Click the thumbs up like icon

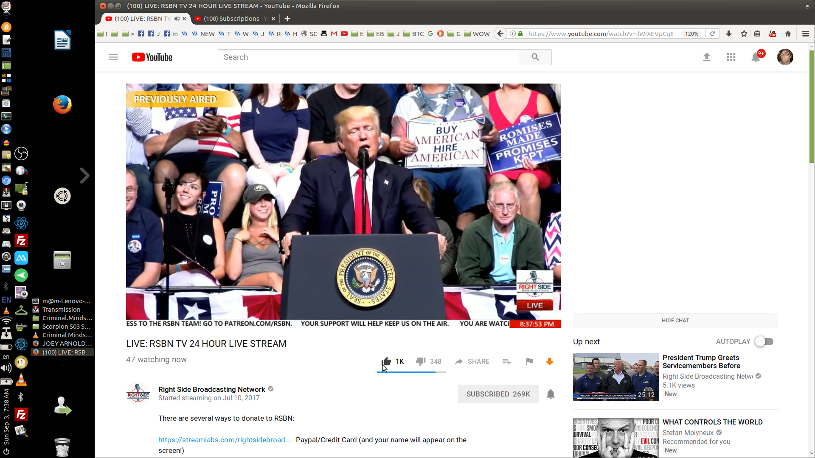pos(386,361)
